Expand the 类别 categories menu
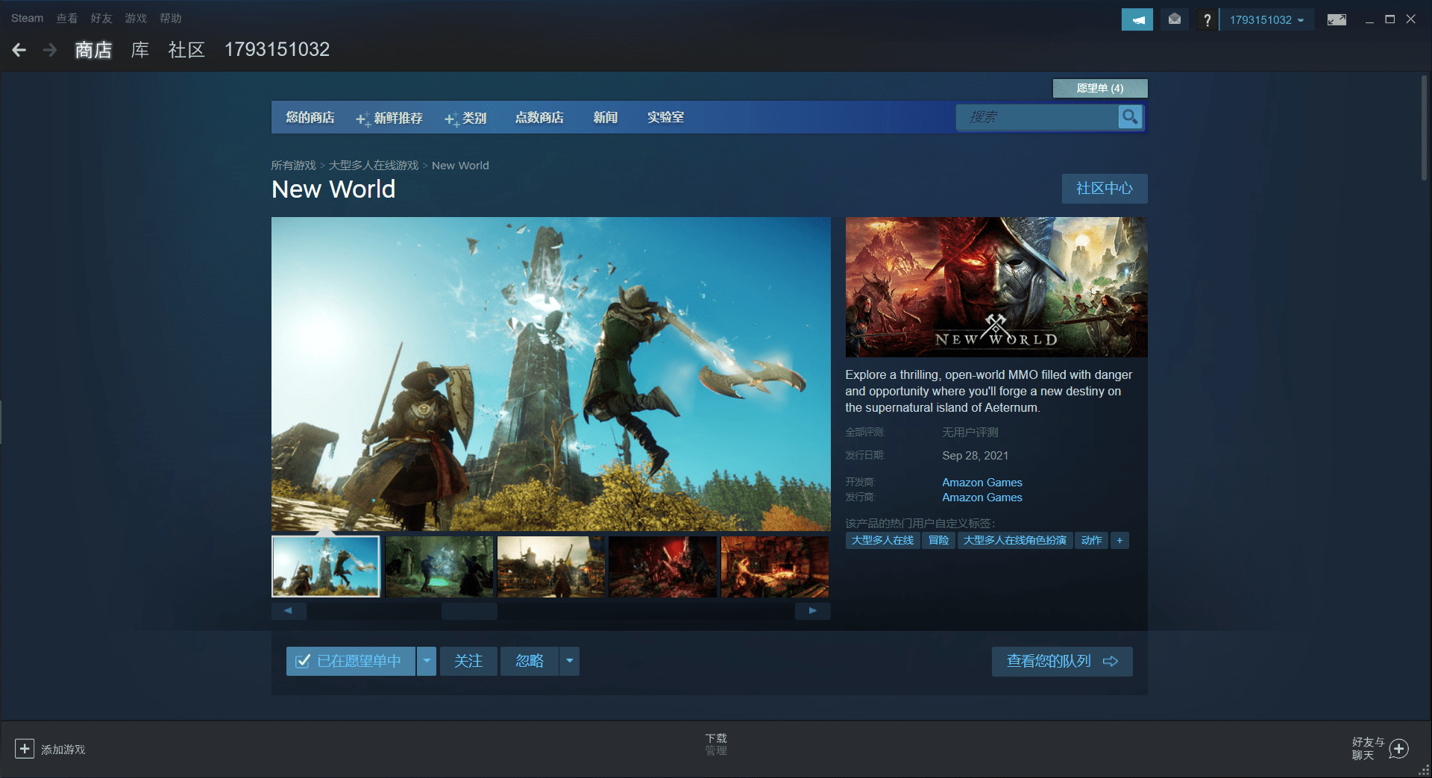Image resolution: width=1432 pixels, height=778 pixels. pos(465,118)
